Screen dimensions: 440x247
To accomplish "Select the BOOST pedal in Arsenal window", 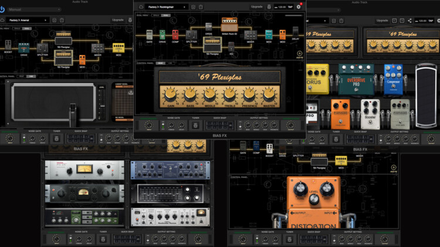I will pos(8,45).
